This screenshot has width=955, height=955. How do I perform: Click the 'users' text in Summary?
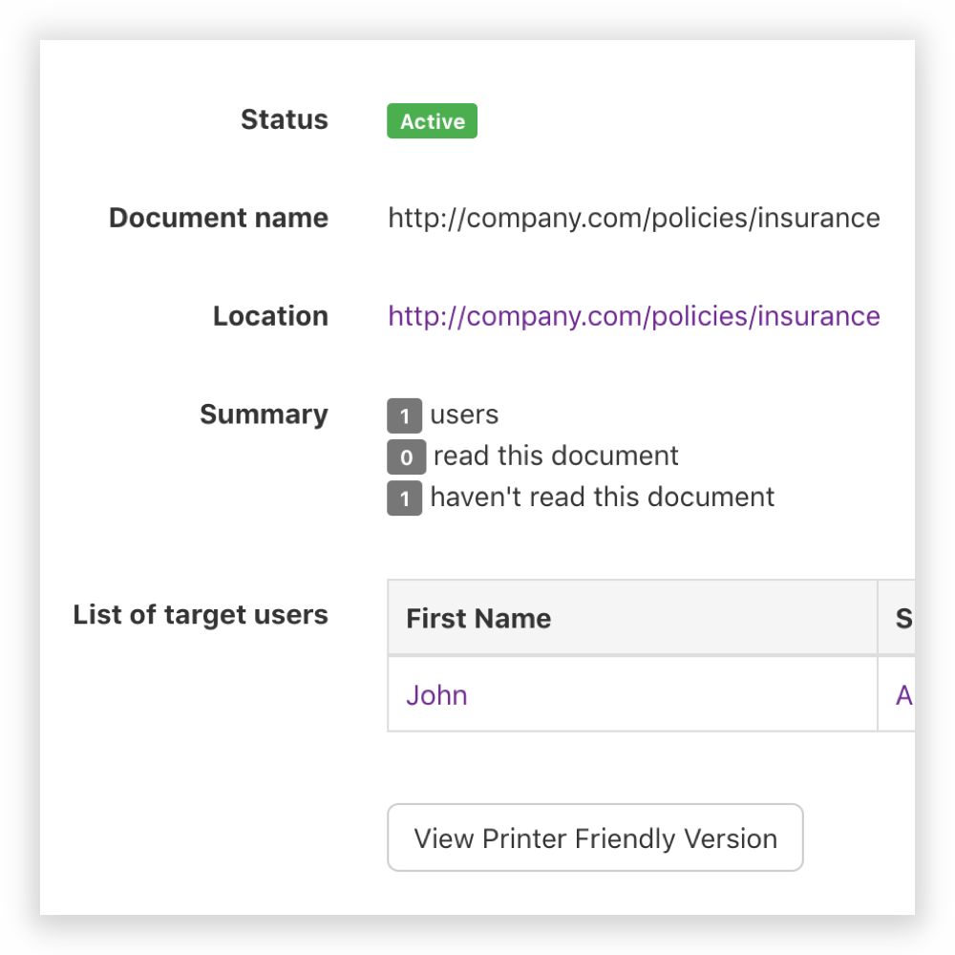pyautogui.click(x=465, y=414)
